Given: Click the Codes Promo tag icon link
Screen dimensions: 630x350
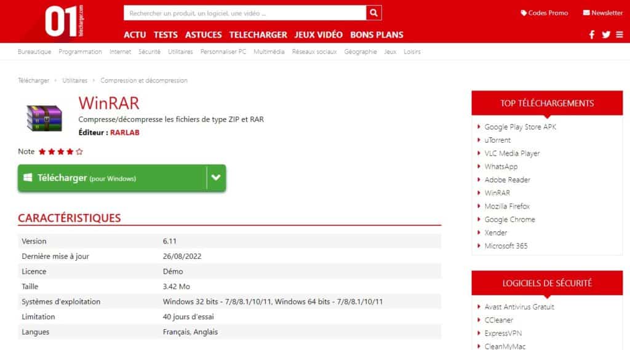Looking at the screenshot, I should 544,13.
